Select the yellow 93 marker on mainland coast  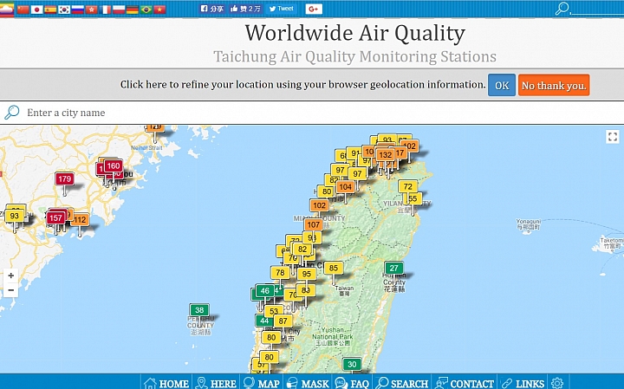point(15,216)
